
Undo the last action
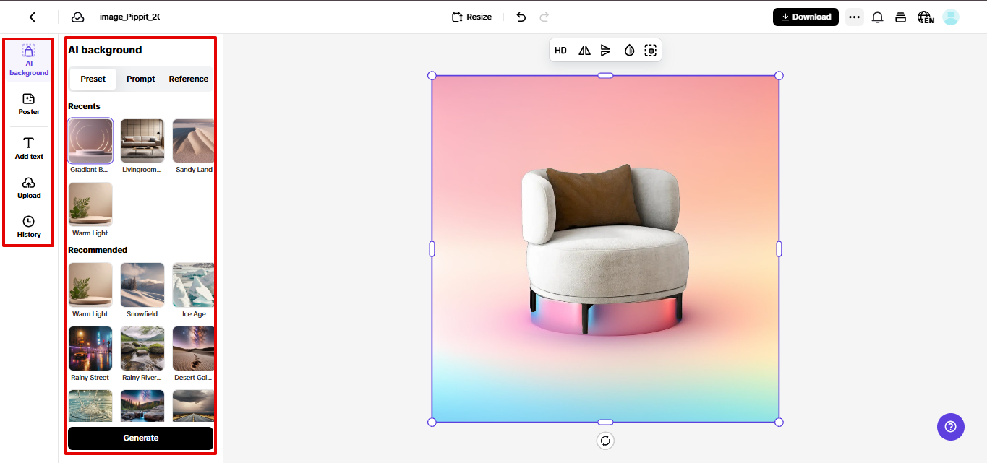tap(520, 16)
